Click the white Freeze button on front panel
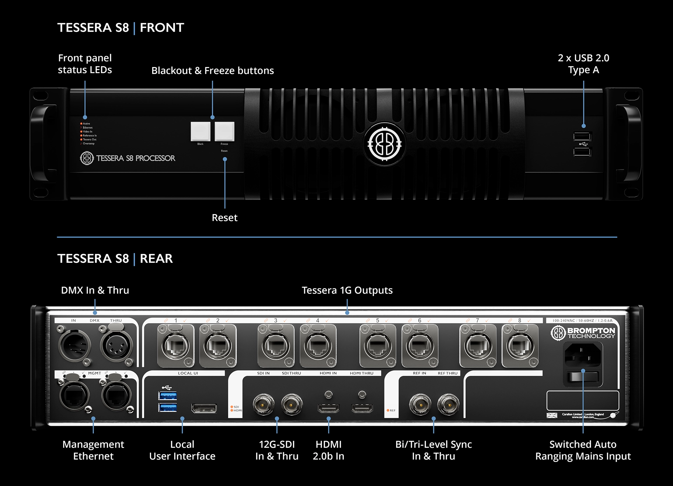The height and width of the screenshot is (486, 673). click(x=224, y=131)
